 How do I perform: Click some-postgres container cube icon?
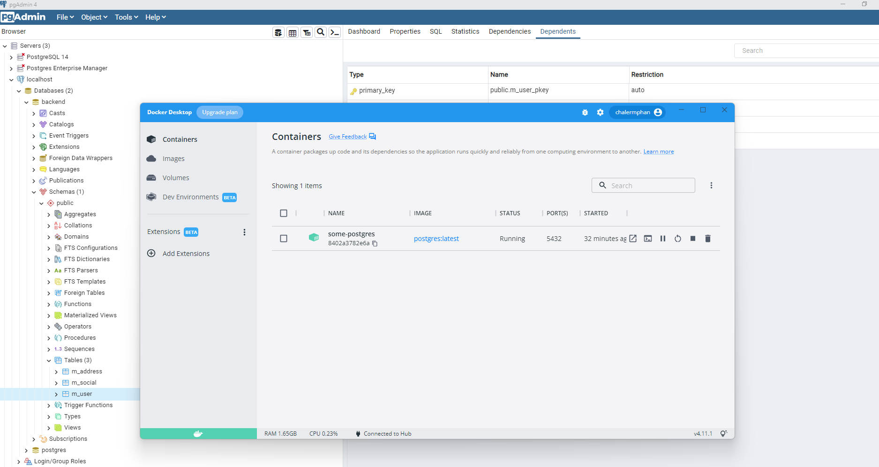click(x=314, y=237)
